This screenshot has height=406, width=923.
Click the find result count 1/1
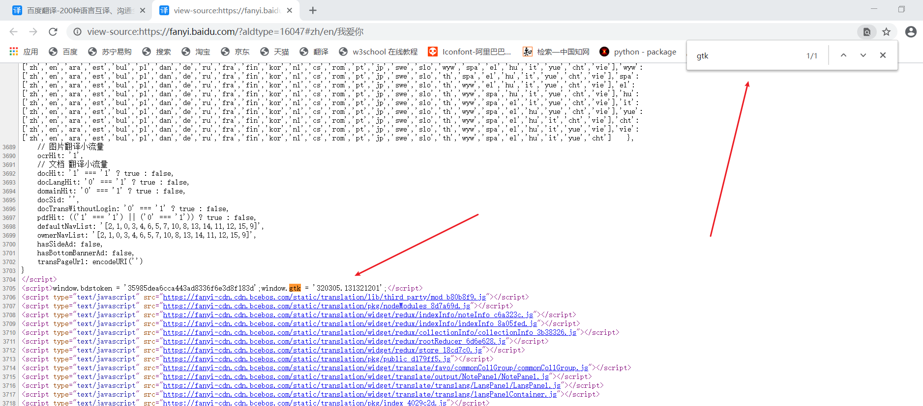[812, 56]
